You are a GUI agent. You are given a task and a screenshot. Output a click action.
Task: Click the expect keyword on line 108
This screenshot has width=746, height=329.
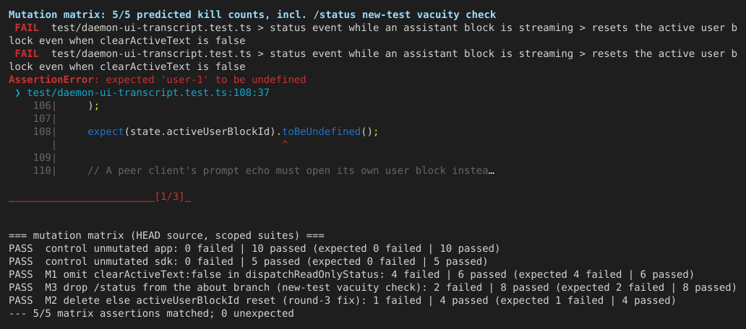point(106,131)
